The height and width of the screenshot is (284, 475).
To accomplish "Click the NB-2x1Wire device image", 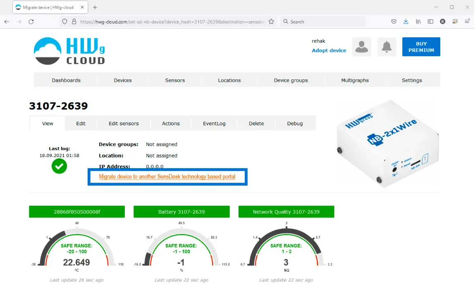I will (388, 144).
